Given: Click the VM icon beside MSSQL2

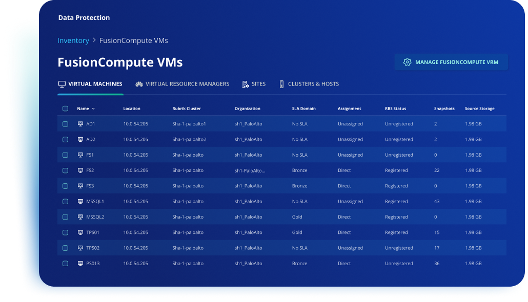Looking at the screenshot, I should click(80, 217).
